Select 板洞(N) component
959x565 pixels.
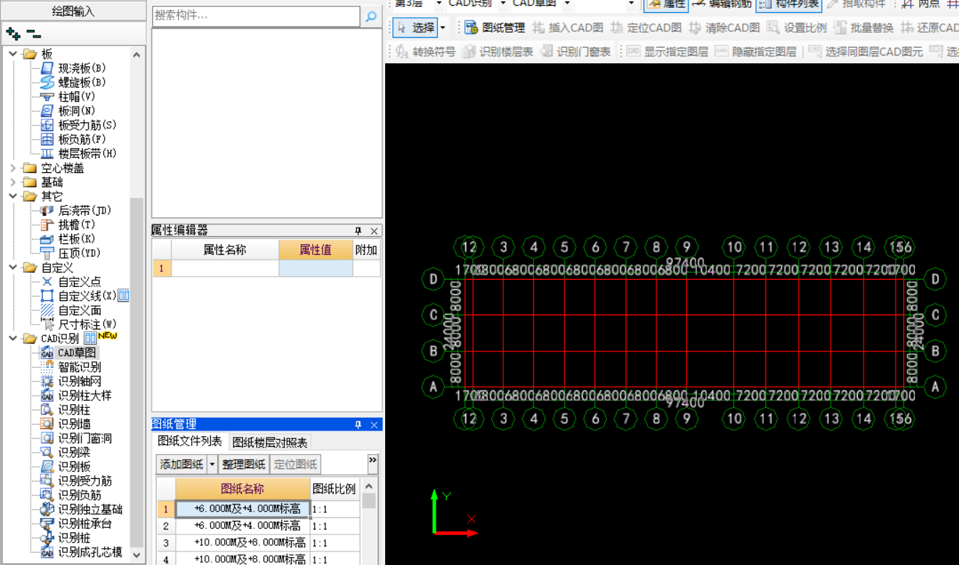pyautogui.click(x=77, y=111)
